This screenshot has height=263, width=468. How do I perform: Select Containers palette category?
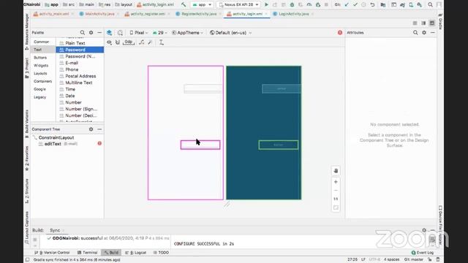[42, 81]
